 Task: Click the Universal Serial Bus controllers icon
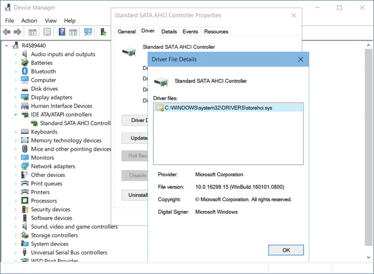point(25,253)
